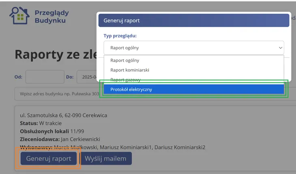
Task: Click the Generuj raport button
Action: coord(49,158)
